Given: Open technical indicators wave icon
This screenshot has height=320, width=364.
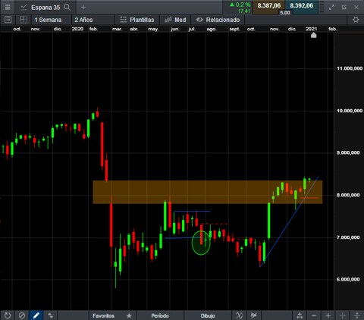Looking at the screenshot, I should pyautogui.click(x=239, y=315).
